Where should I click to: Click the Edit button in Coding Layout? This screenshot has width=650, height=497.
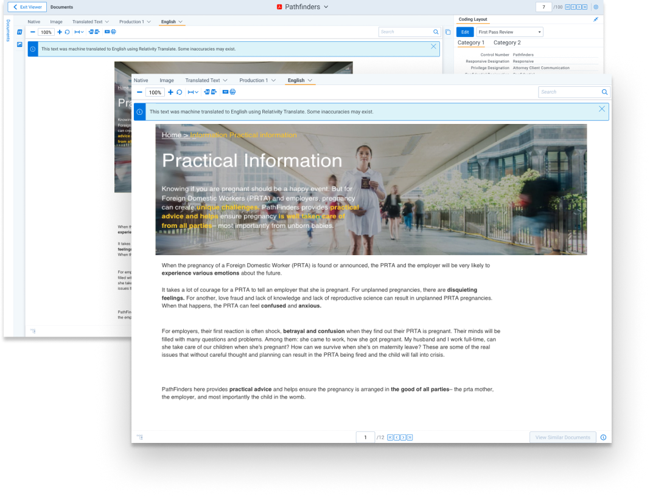tap(465, 32)
